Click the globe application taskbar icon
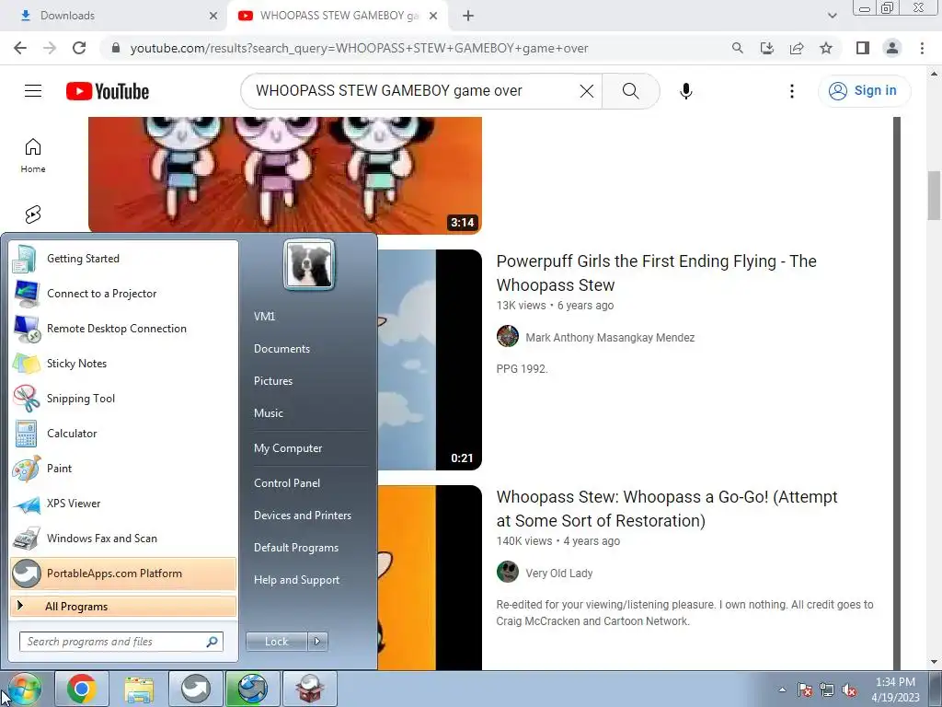942x707 pixels. click(252, 689)
